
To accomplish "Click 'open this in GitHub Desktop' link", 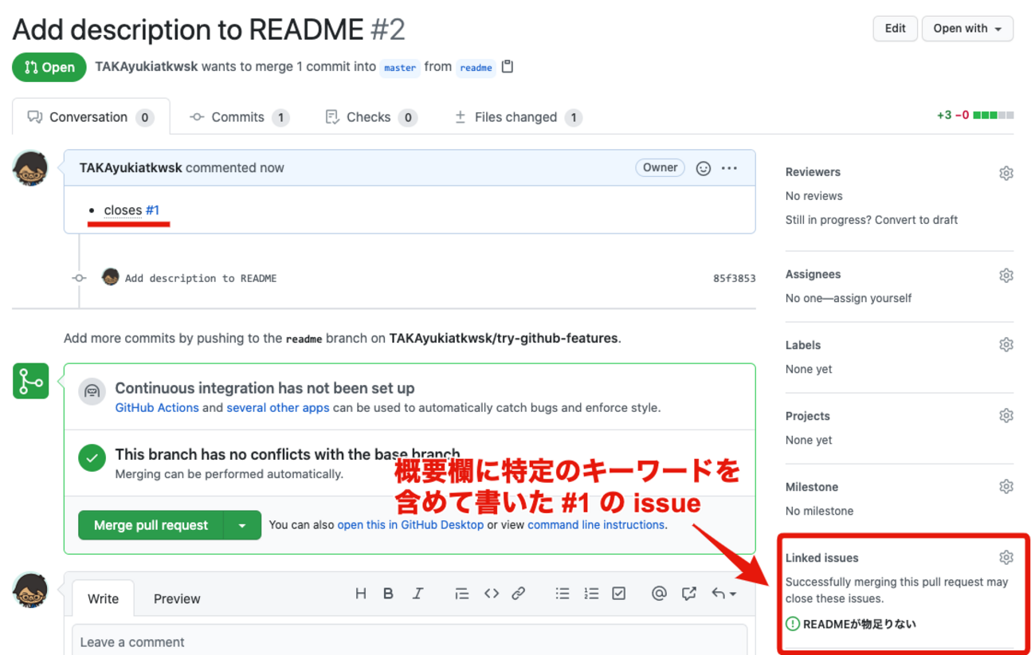I will click(410, 525).
